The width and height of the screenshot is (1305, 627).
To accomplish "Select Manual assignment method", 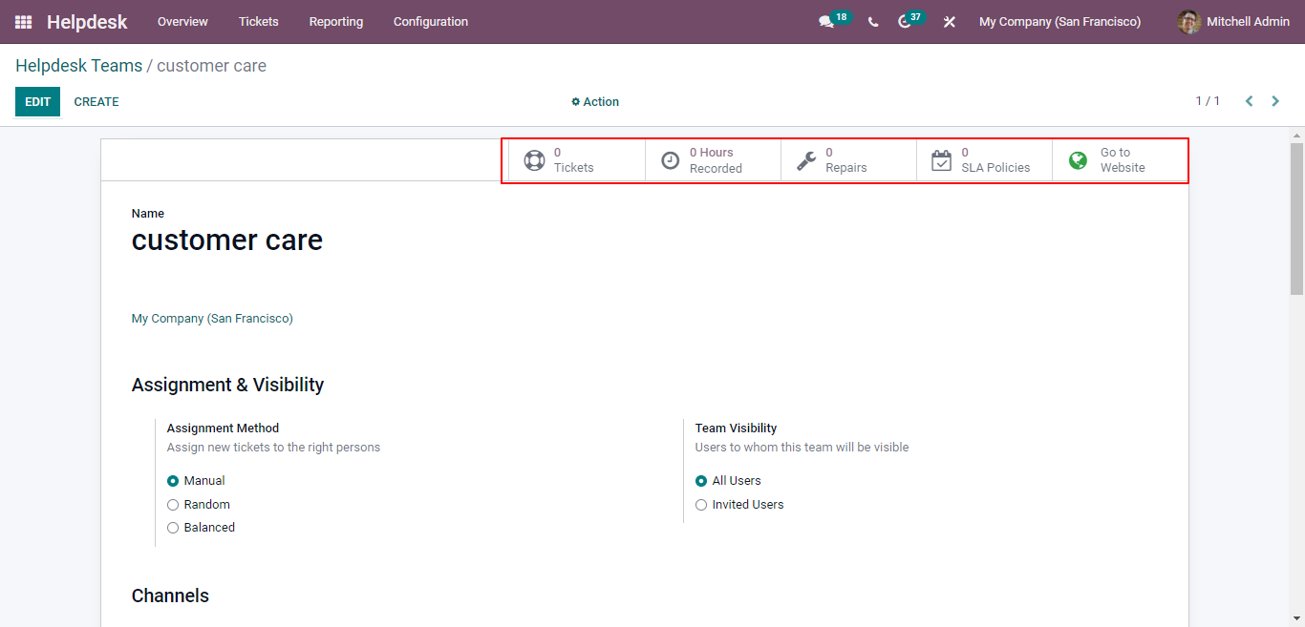I will tap(173, 481).
